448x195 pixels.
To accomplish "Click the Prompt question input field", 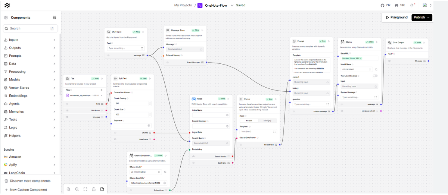I will [311, 104].
